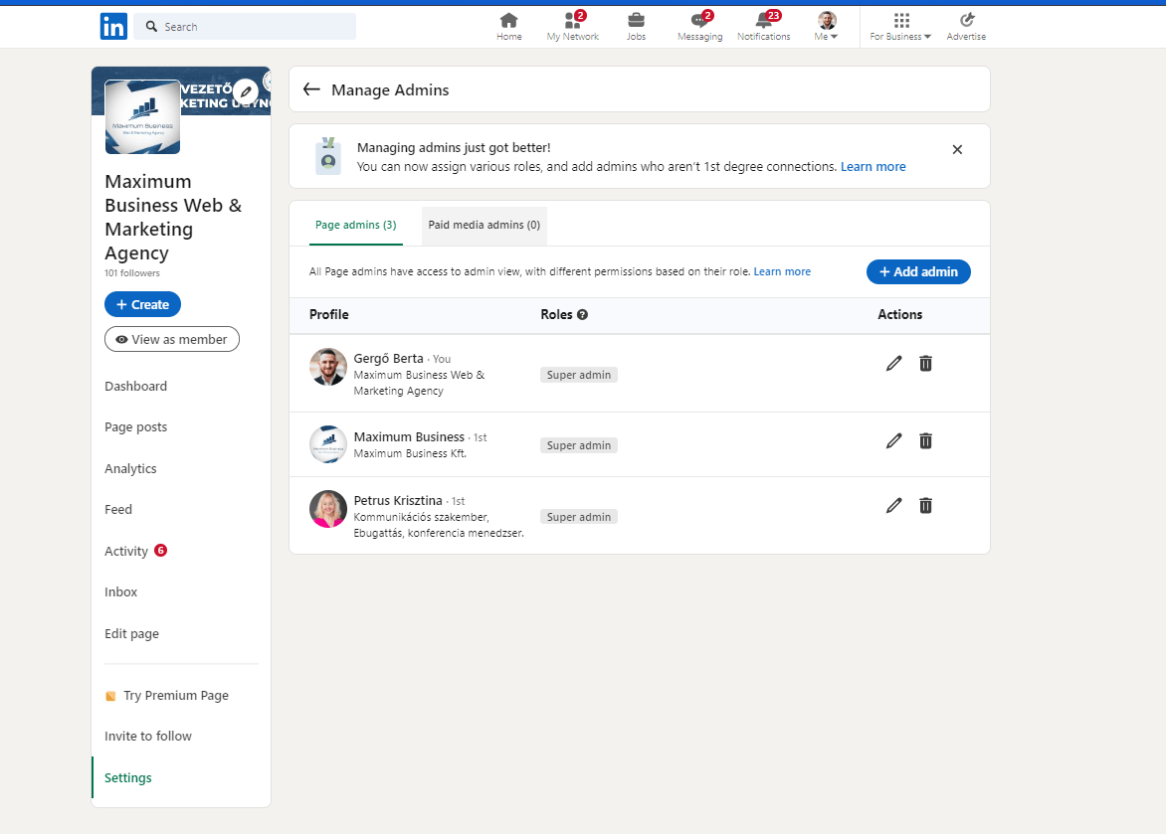Switch to Page admins tab
Image resolution: width=1166 pixels, height=834 pixels.
click(x=355, y=226)
